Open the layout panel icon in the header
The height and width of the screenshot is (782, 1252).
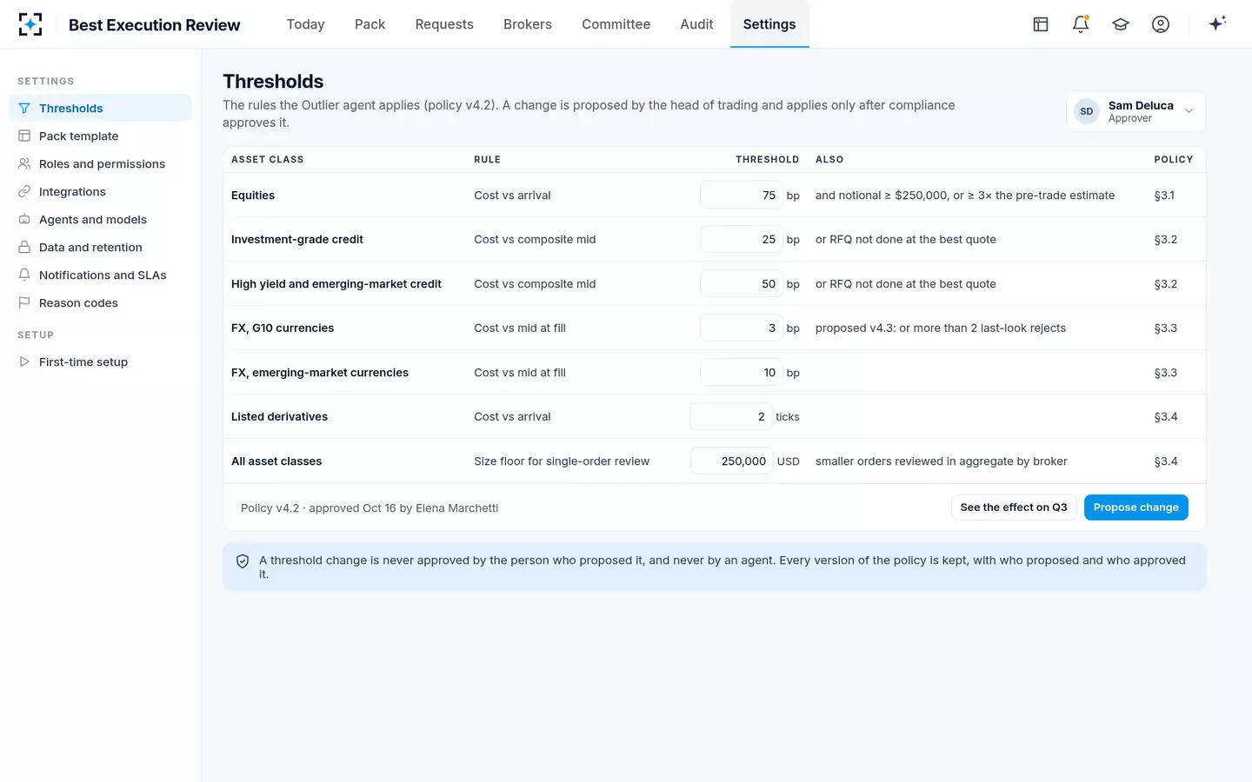point(1041,24)
